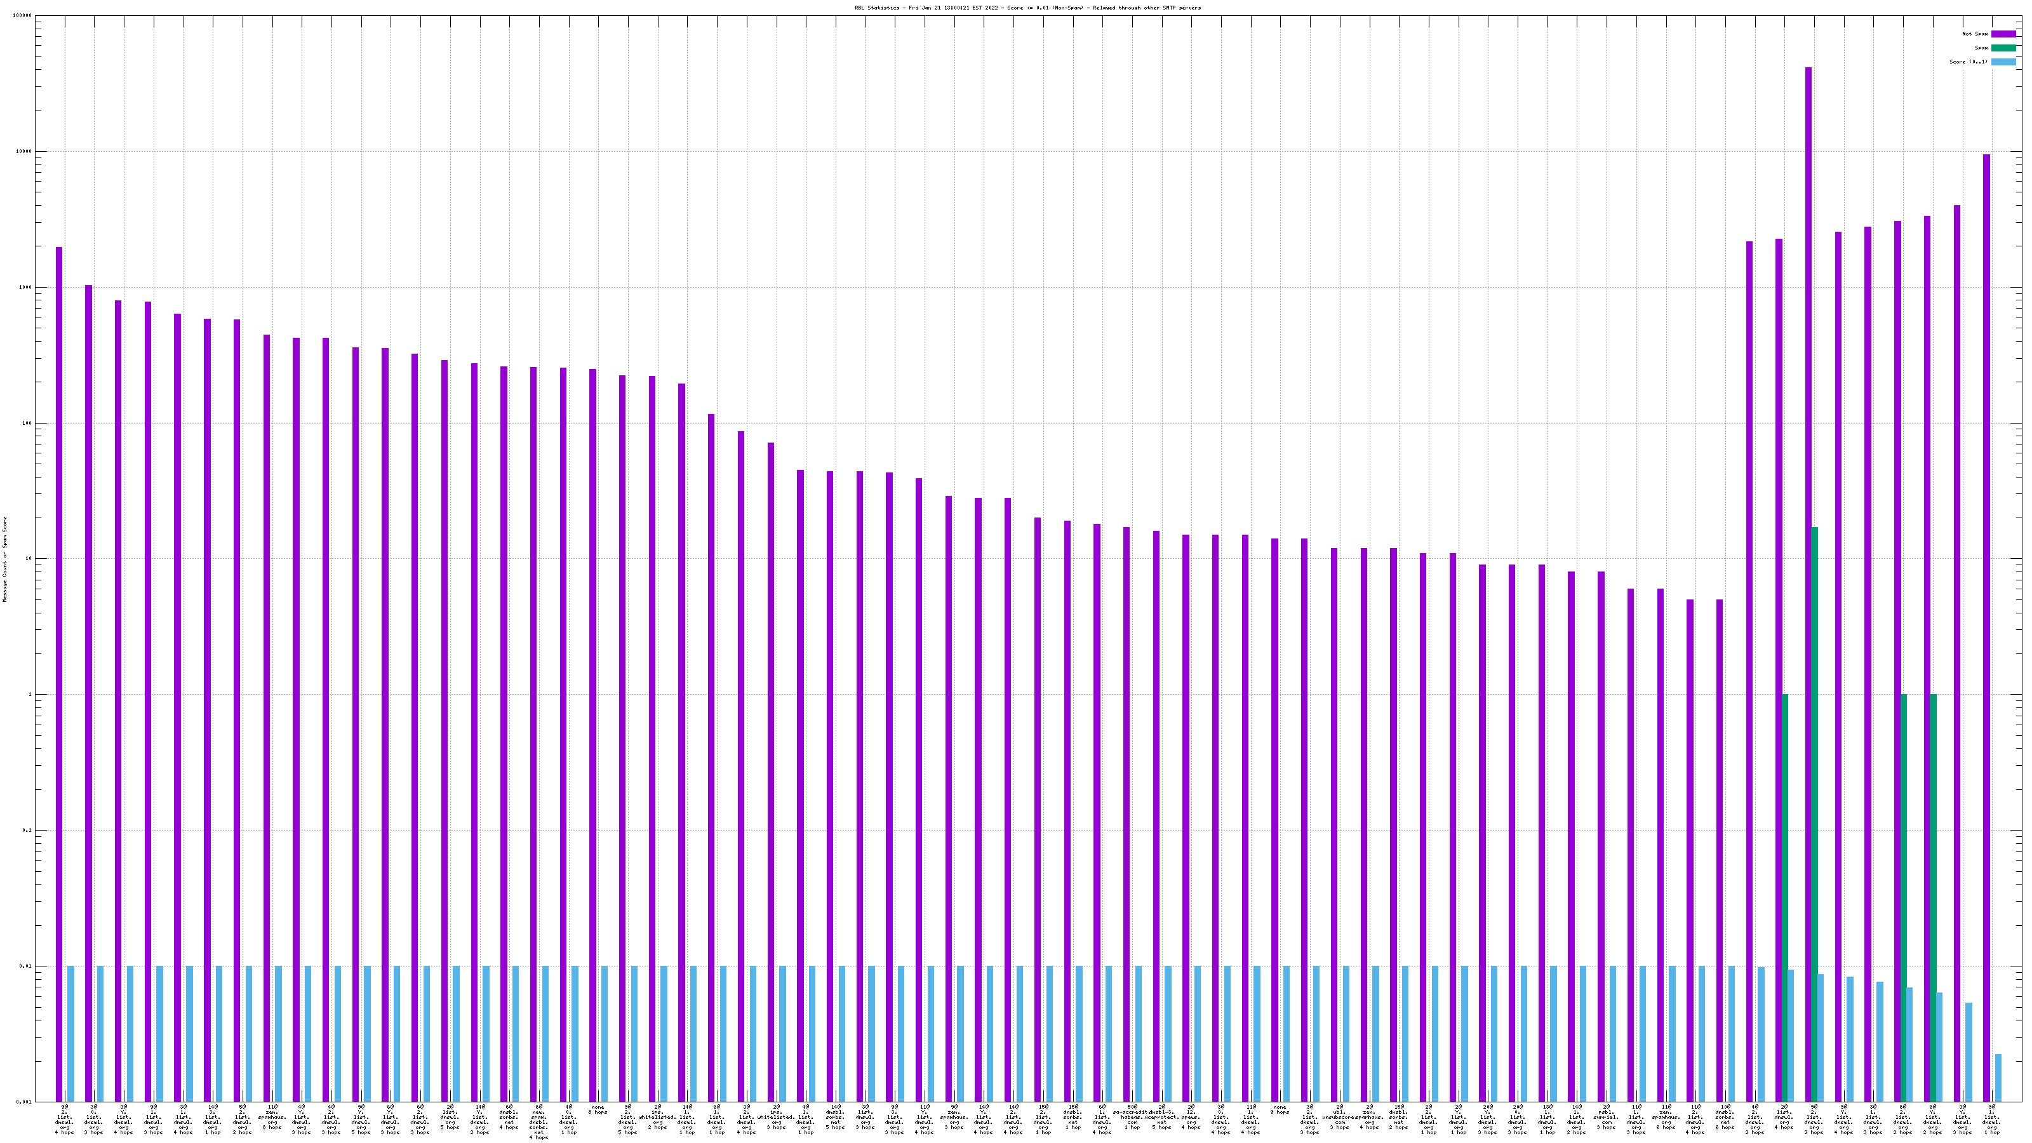Click the shortest blue Score bar at far right
This screenshot has height=1143, width=2032.
[x=1998, y=1078]
